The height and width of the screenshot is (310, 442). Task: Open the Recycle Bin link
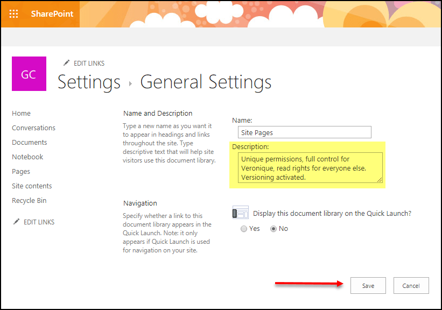tap(29, 201)
